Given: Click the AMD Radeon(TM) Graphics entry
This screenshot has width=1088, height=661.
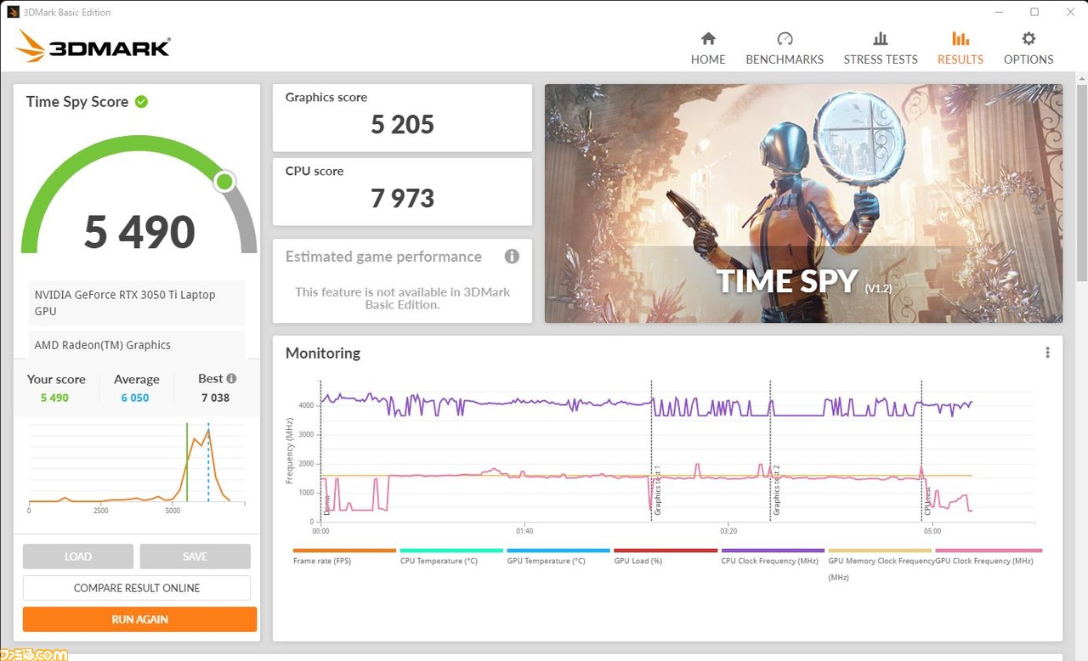Looking at the screenshot, I should (137, 345).
